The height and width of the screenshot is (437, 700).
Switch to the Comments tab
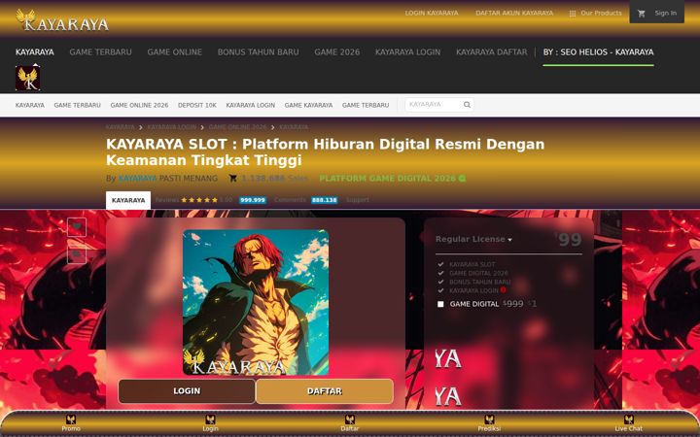tap(290, 200)
